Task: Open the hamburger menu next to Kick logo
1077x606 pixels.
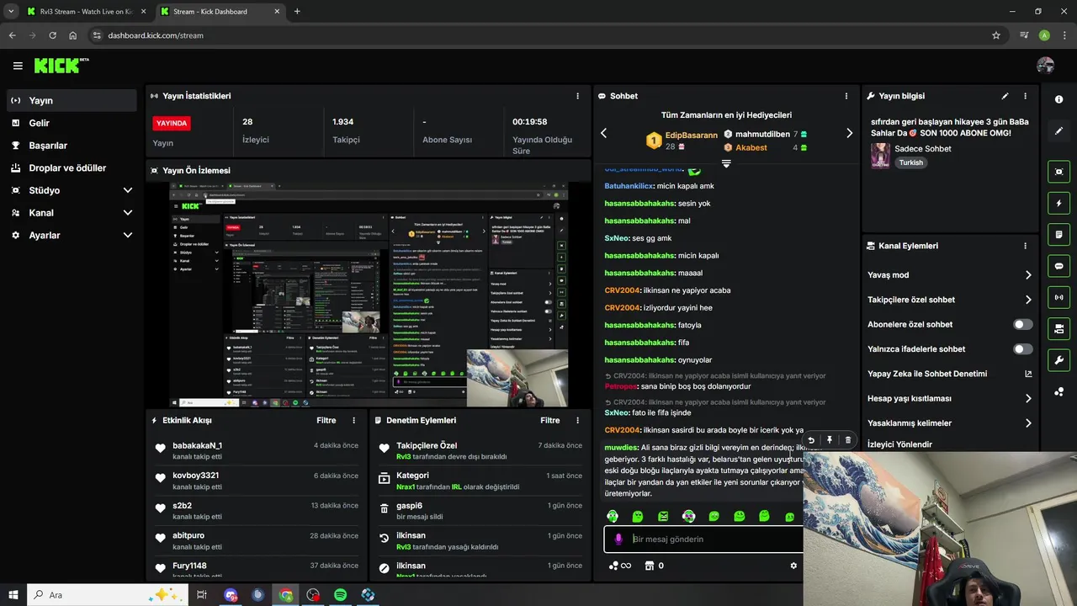Action: [18, 66]
